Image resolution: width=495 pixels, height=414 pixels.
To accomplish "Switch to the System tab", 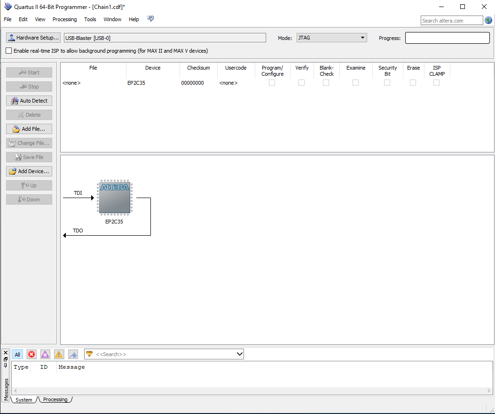I will point(24,400).
